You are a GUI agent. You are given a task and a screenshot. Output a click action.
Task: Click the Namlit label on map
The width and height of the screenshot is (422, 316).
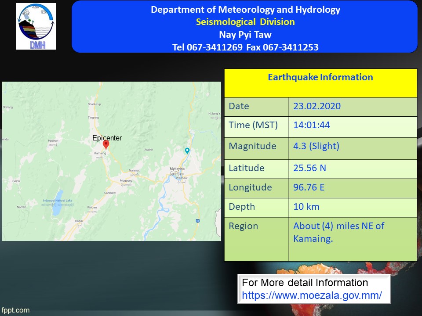click(x=21, y=207)
